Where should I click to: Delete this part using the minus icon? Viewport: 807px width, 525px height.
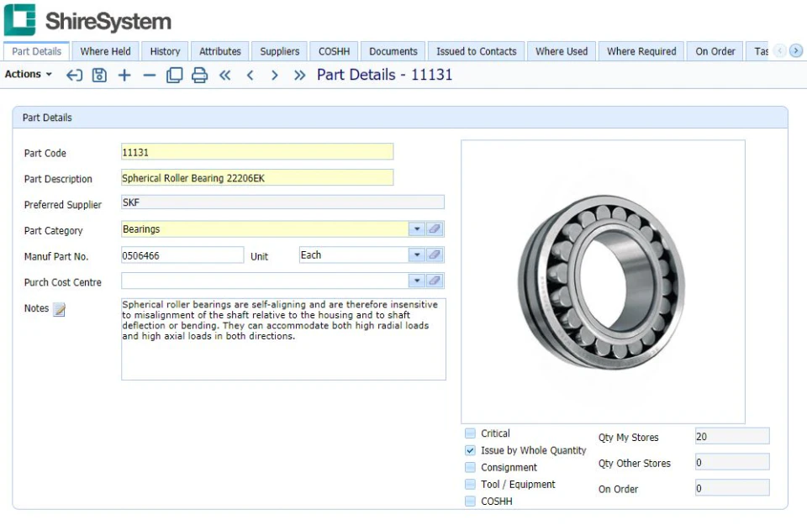pyautogui.click(x=149, y=75)
